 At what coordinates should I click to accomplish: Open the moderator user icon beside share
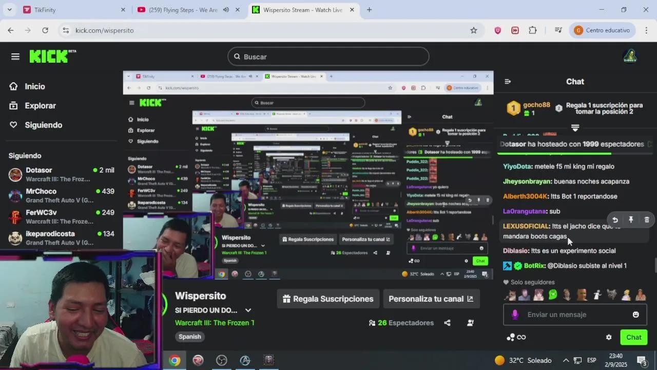click(470, 323)
